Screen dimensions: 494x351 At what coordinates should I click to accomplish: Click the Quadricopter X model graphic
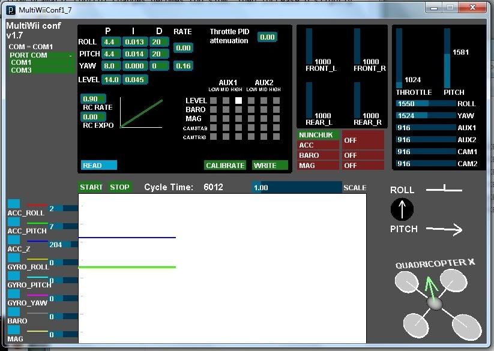click(x=438, y=303)
